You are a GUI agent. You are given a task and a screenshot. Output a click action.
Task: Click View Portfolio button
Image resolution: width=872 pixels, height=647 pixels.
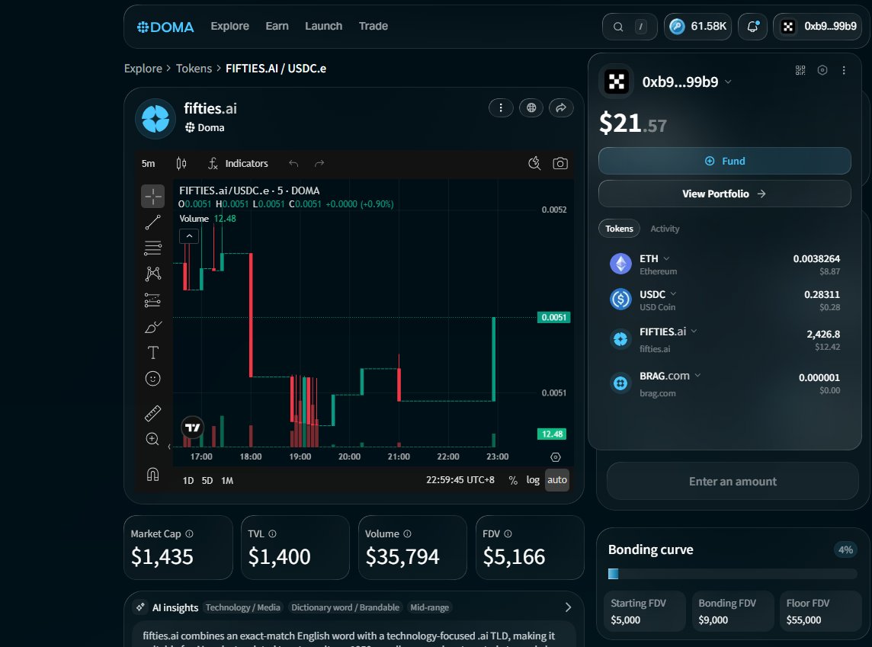click(x=725, y=194)
